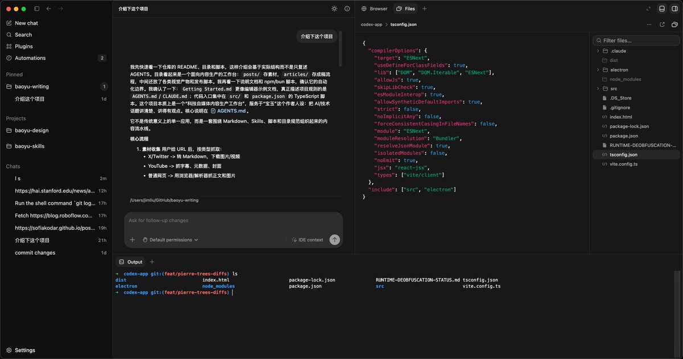Open the AGENTS.md file link in chat
The width and height of the screenshot is (683, 359).
click(228, 112)
